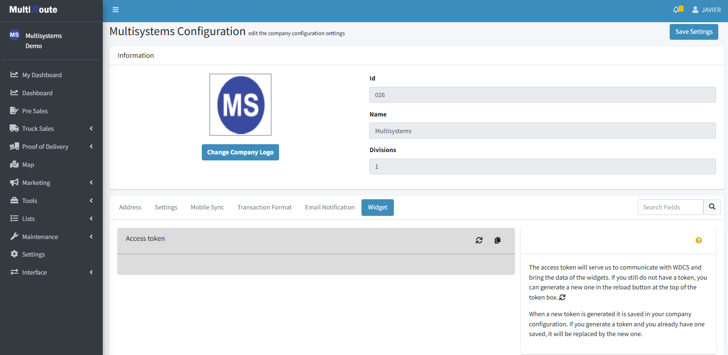Click the Lists list icon
728x355 pixels.
[14, 218]
